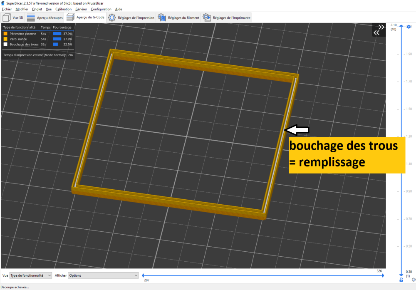Open the Calibration menu

[63, 9]
